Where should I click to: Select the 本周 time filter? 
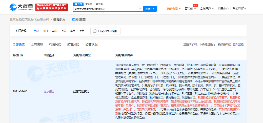point(54,31)
